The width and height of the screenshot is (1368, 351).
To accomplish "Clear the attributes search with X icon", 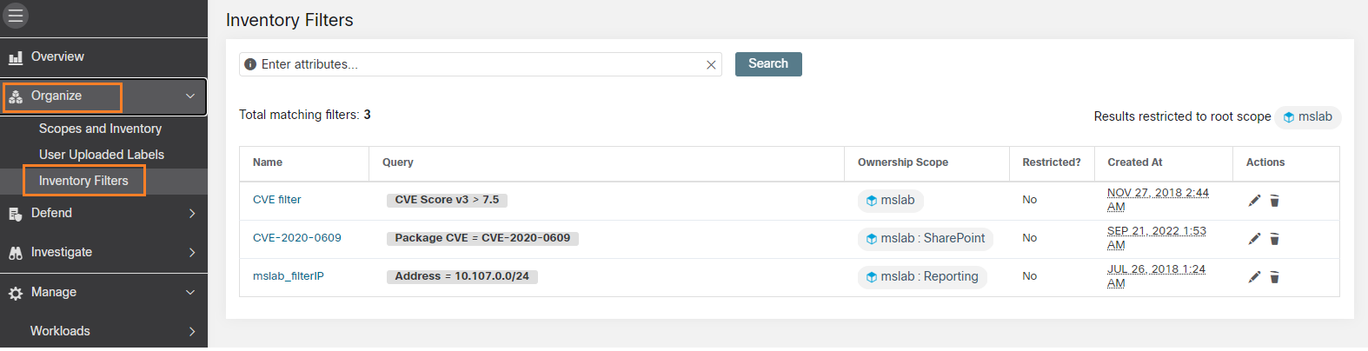I will click(x=711, y=65).
